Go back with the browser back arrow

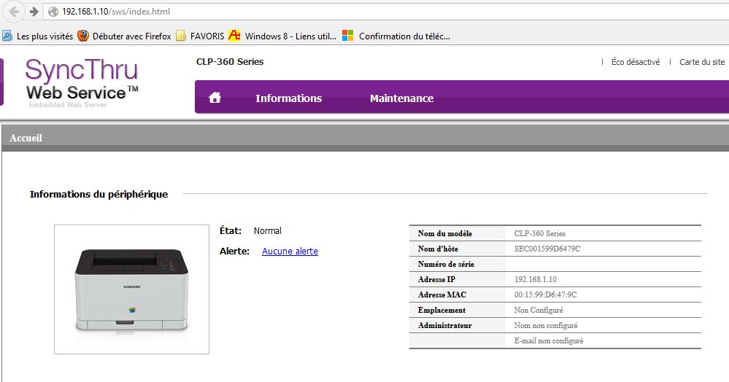point(14,12)
